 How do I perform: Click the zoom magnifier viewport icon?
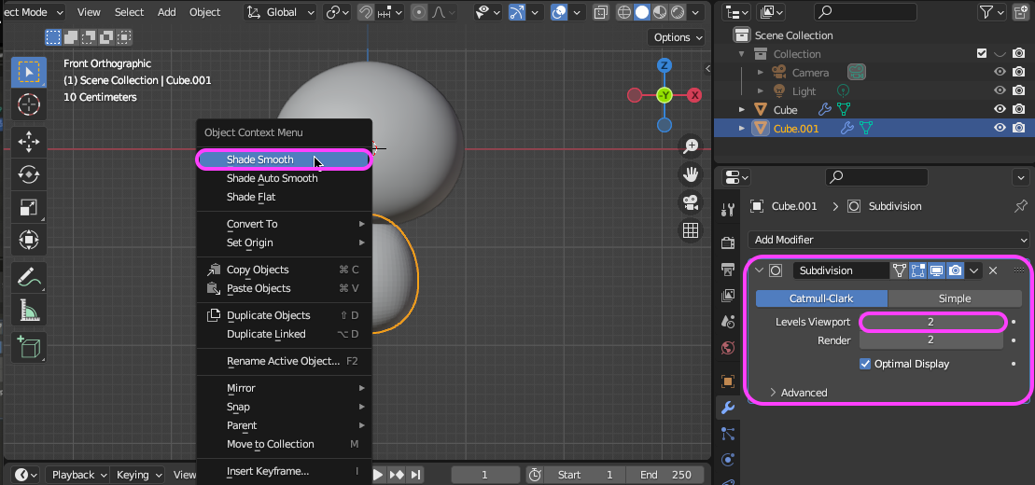[x=691, y=146]
